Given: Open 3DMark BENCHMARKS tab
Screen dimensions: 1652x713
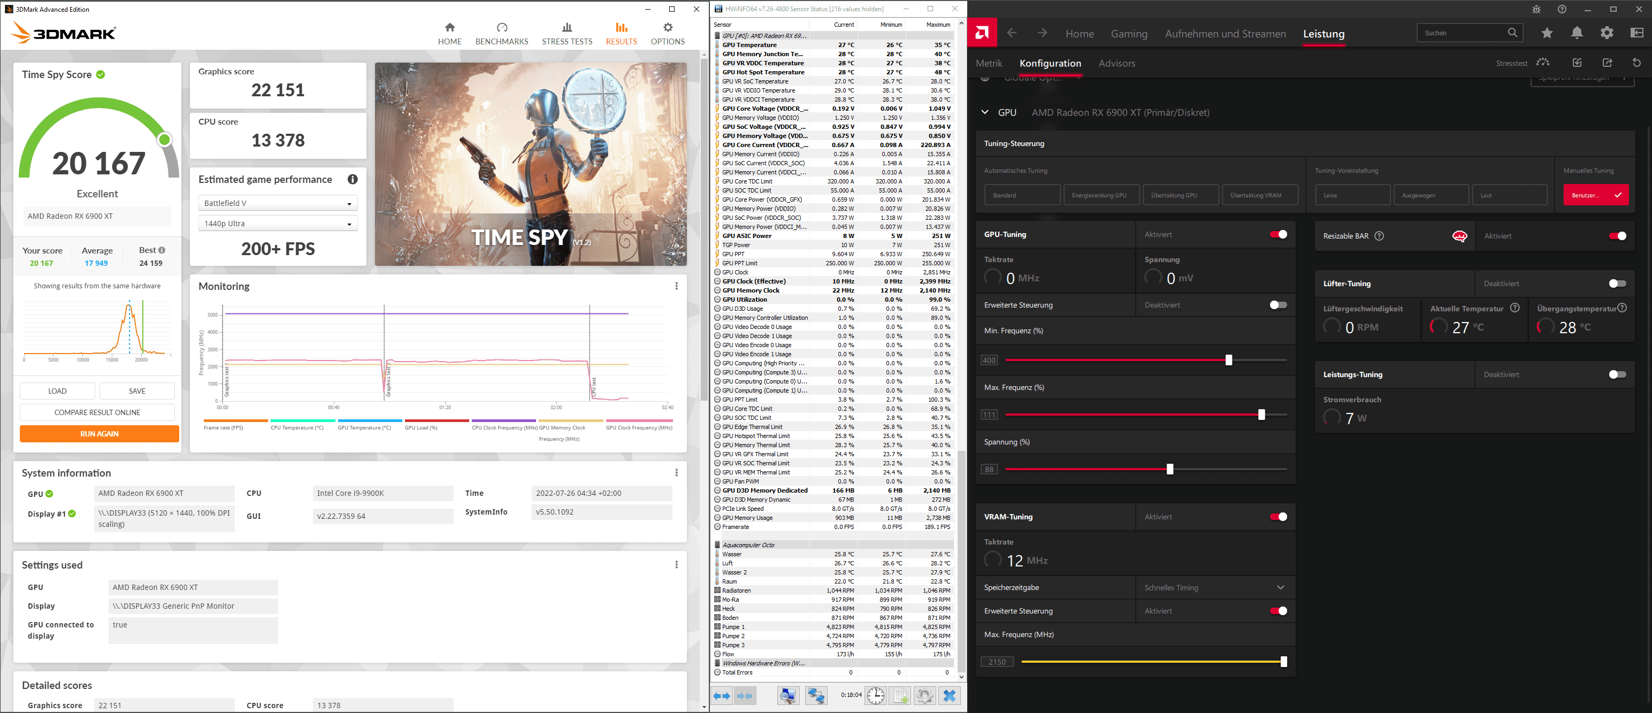Looking at the screenshot, I should click(501, 33).
